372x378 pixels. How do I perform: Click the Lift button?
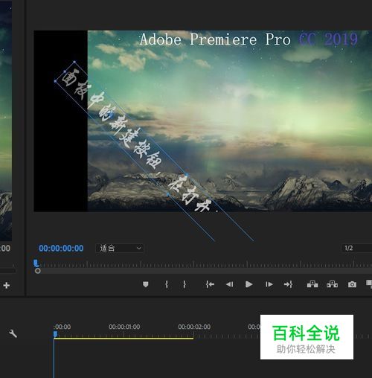[312, 284]
